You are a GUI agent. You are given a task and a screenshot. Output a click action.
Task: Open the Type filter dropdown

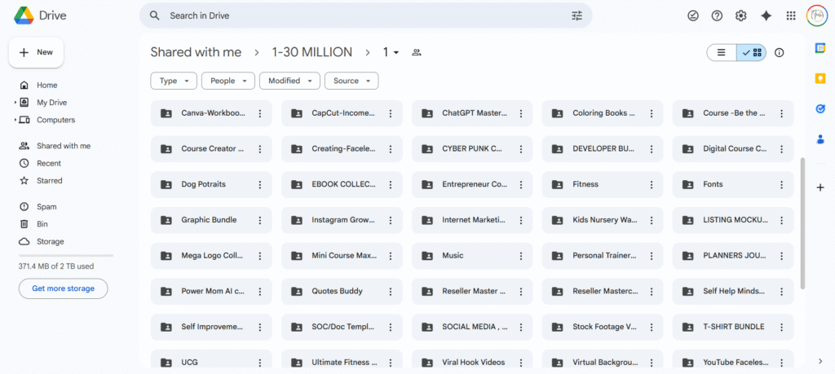point(174,81)
